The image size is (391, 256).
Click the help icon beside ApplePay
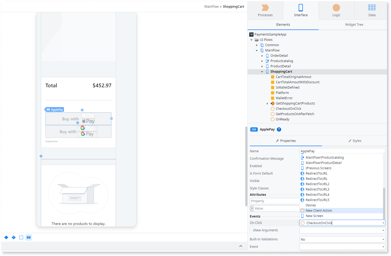(x=279, y=129)
